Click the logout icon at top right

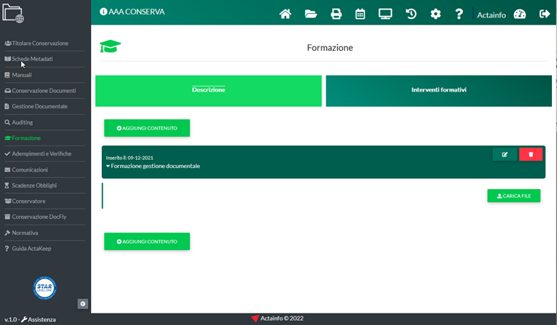(x=544, y=14)
